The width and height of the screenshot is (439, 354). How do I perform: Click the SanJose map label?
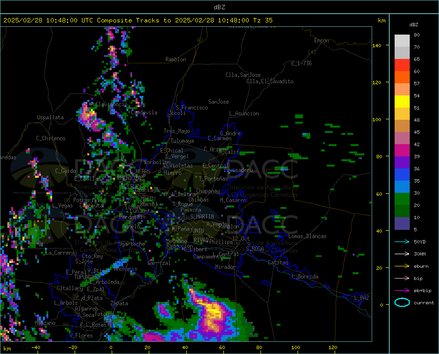pyautogui.click(x=219, y=102)
